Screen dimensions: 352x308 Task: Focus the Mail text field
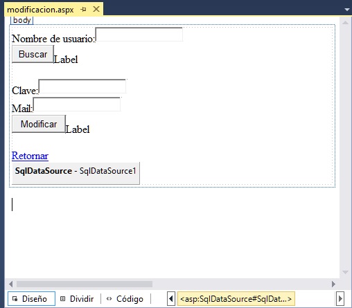(77, 105)
